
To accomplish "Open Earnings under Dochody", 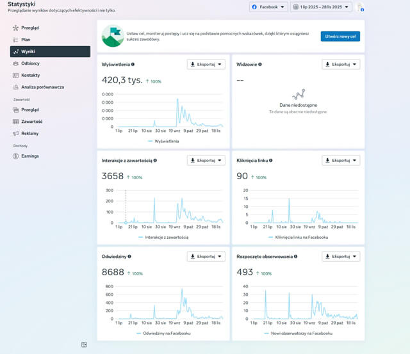I will pos(30,156).
